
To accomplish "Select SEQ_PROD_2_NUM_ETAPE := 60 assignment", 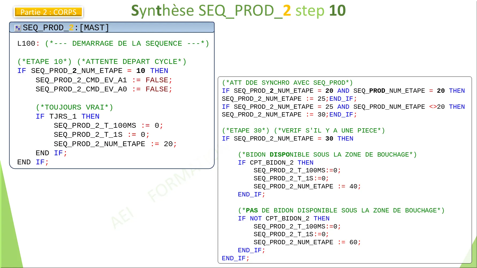I will 307,242.
